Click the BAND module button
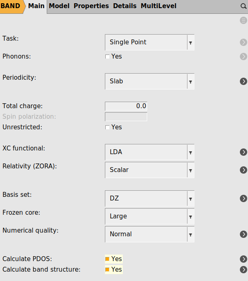This screenshot has height=281, width=248. [11, 6]
